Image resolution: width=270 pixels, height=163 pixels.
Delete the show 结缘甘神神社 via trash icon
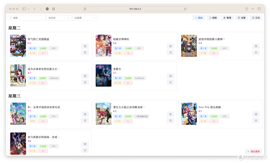170,52
